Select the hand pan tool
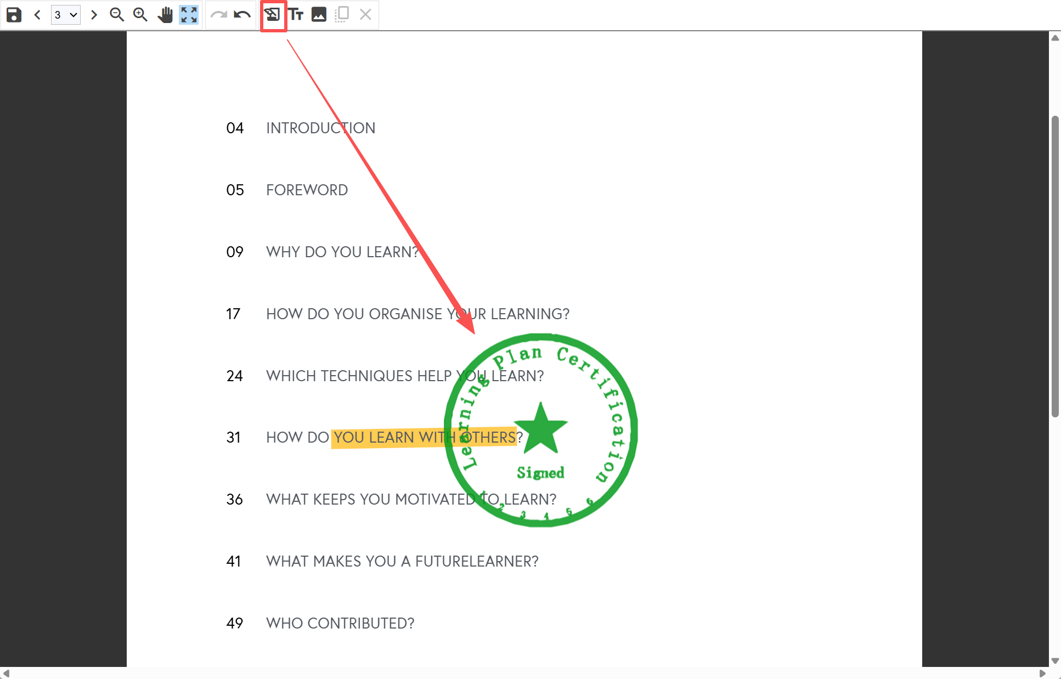The image size is (1061, 679). (x=165, y=15)
